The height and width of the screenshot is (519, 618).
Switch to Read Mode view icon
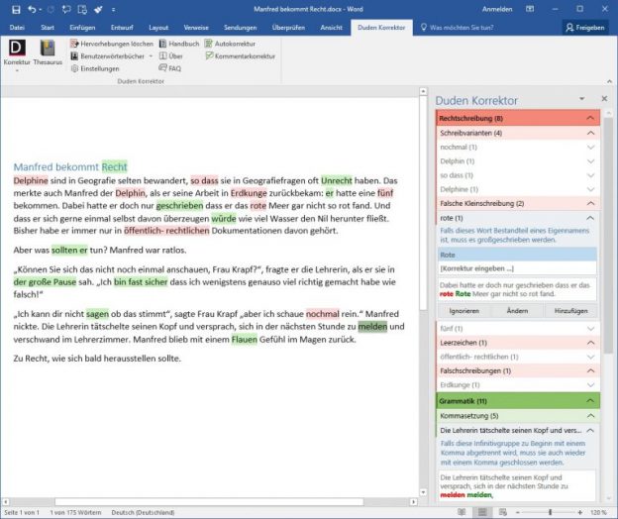462,512
